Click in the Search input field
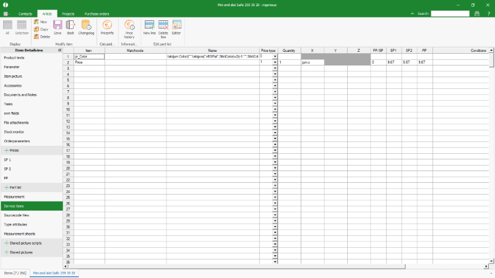495x278 pixels. (x=450, y=14)
